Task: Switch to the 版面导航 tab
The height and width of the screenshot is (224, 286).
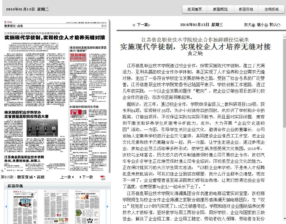Action: [246, 9]
